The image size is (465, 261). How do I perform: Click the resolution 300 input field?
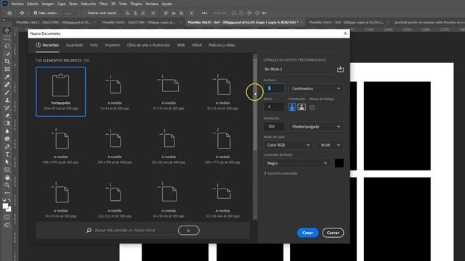tap(274, 126)
